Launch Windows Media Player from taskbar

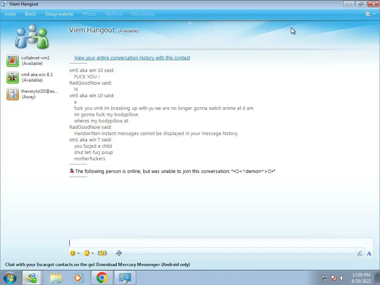(78, 278)
